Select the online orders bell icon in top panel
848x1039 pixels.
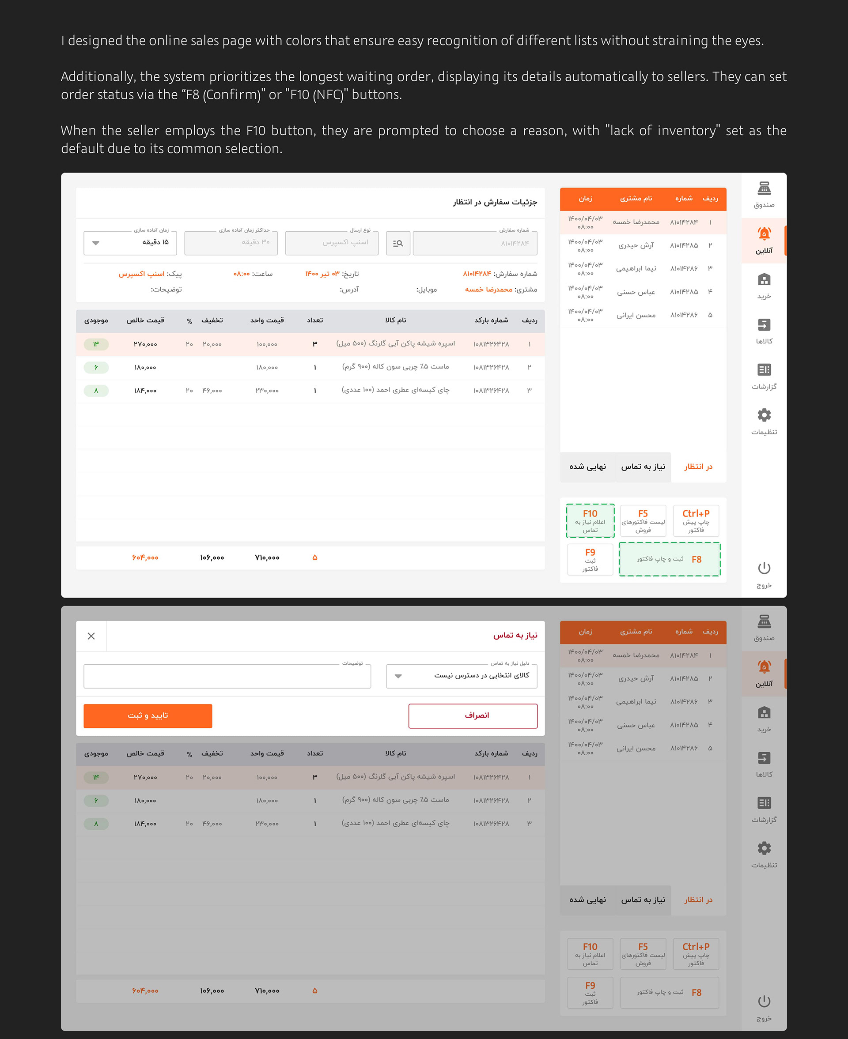tap(764, 234)
